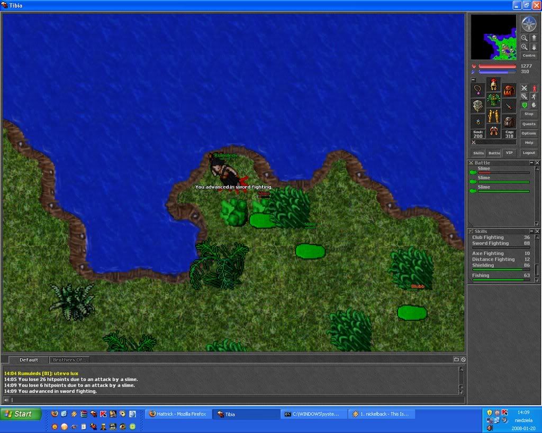Toggle chase opponent running figure mode
This screenshot has width=542, height=433.
coord(534,97)
